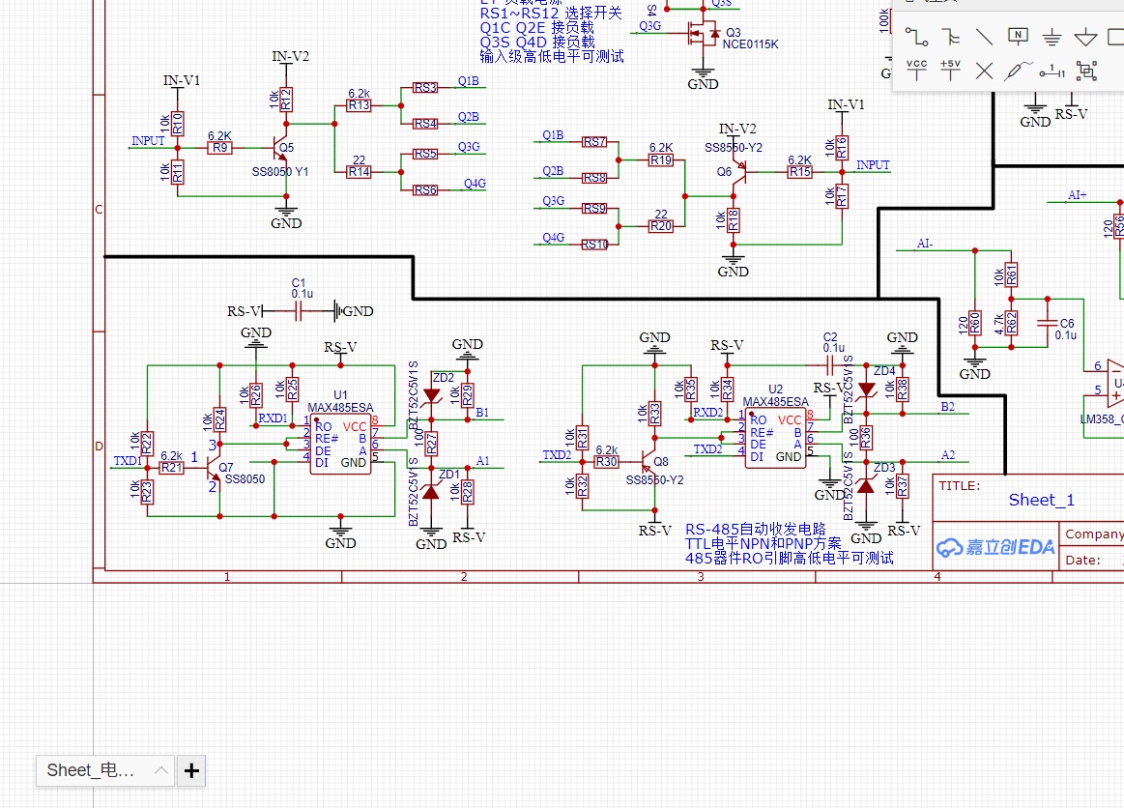The height and width of the screenshot is (808, 1124).
Task: Select the AI- net label
Action: pos(925,244)
